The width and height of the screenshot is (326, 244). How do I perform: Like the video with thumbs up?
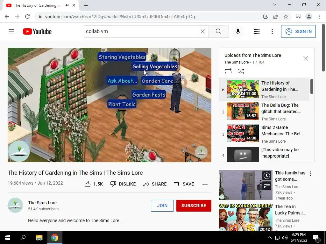[x=94, y=184]
